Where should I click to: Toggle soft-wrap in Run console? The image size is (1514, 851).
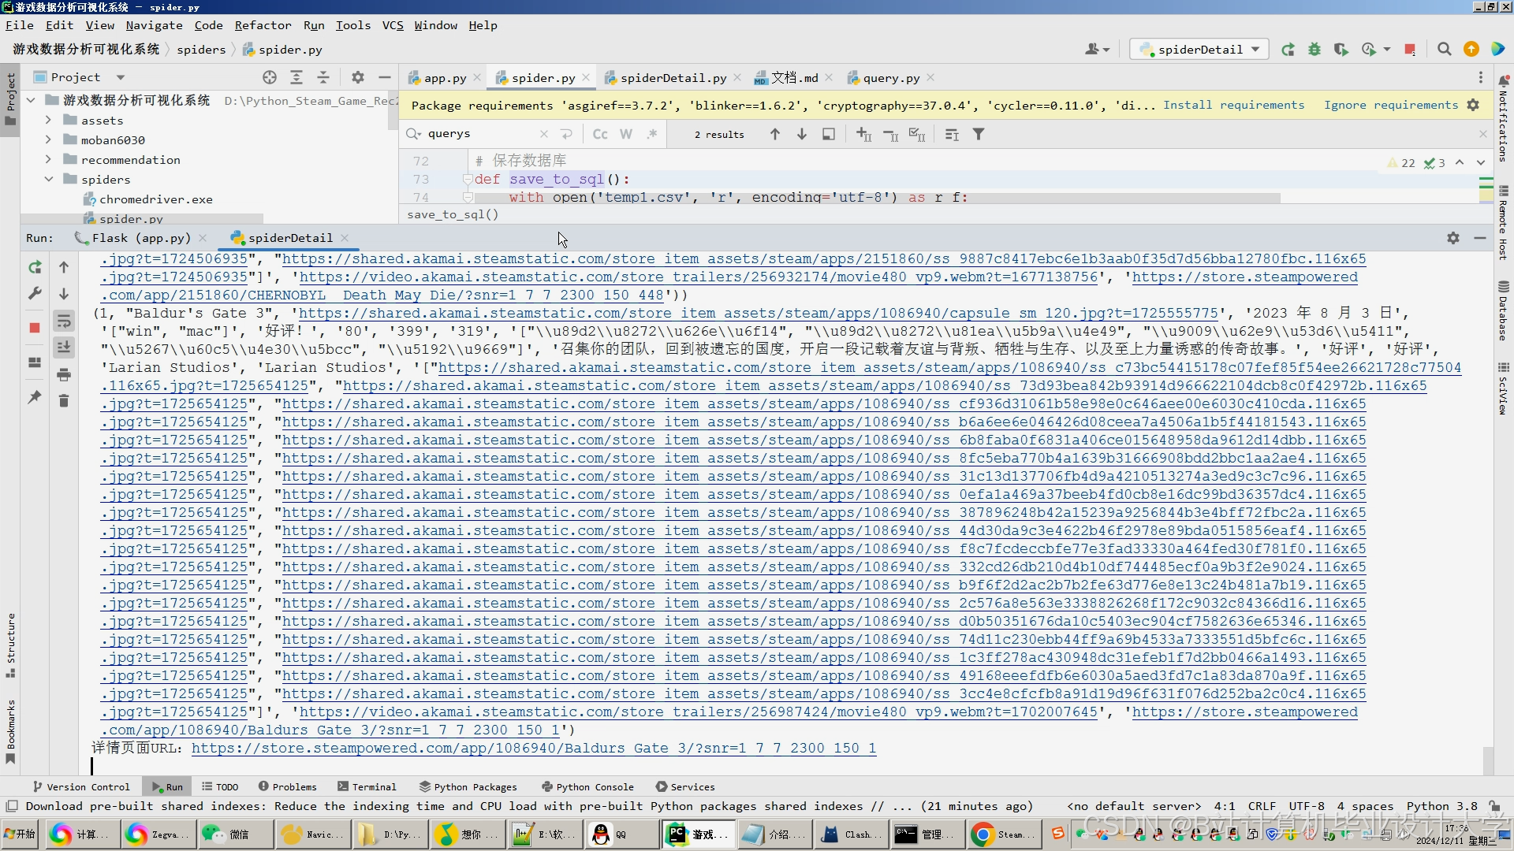64,321
